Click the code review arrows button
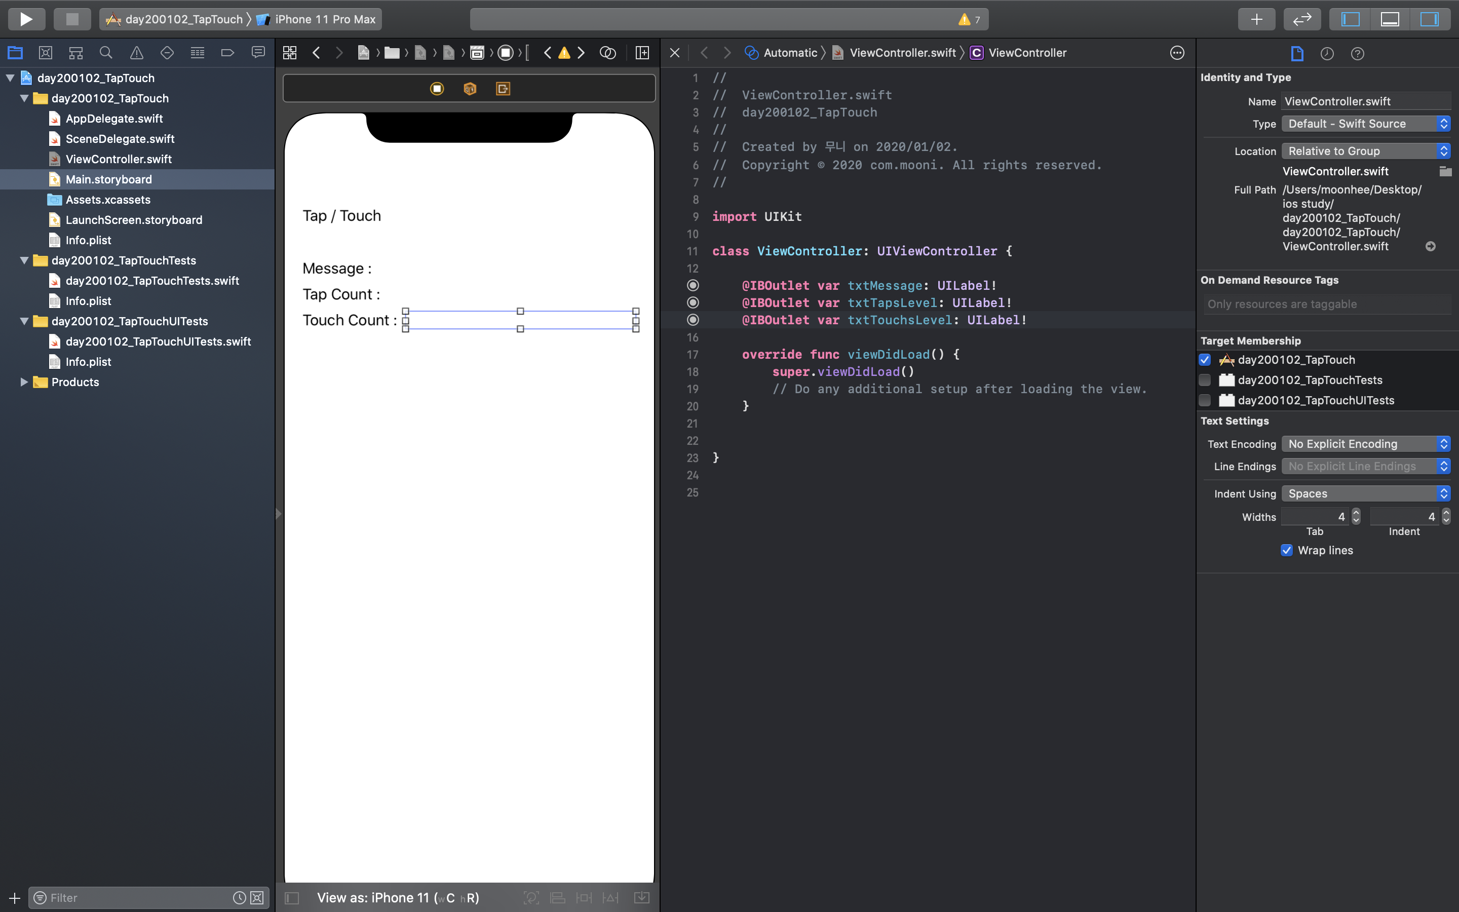The image size is (1459, 912). (1301, 19)
